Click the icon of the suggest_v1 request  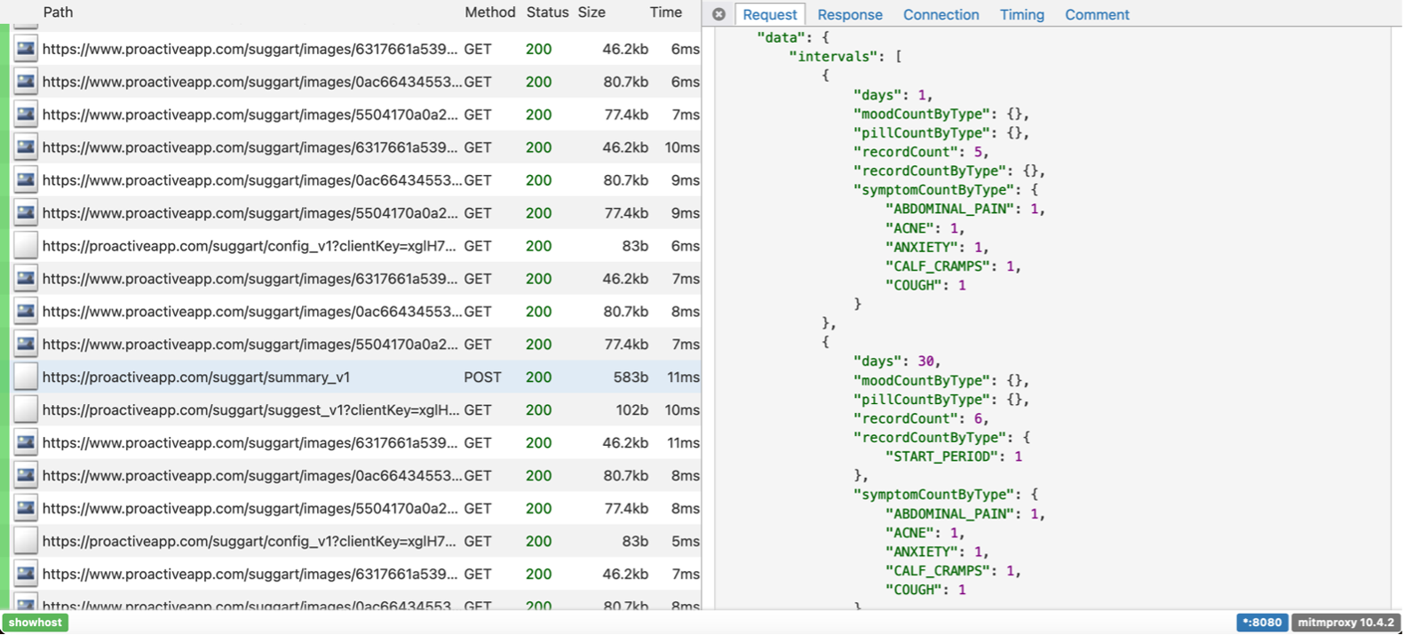[x=26, y=410]
